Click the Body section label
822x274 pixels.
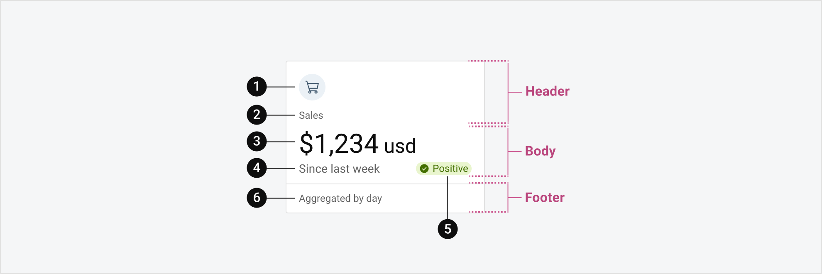pos(540,151)
